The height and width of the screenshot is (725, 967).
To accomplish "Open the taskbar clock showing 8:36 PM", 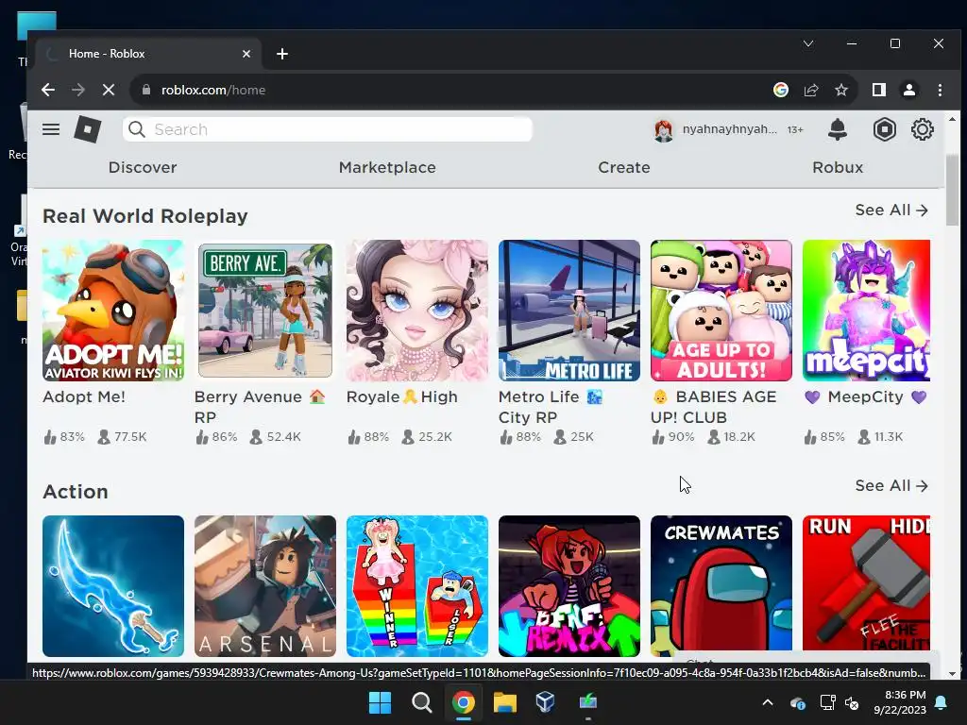I will point(900,702).
